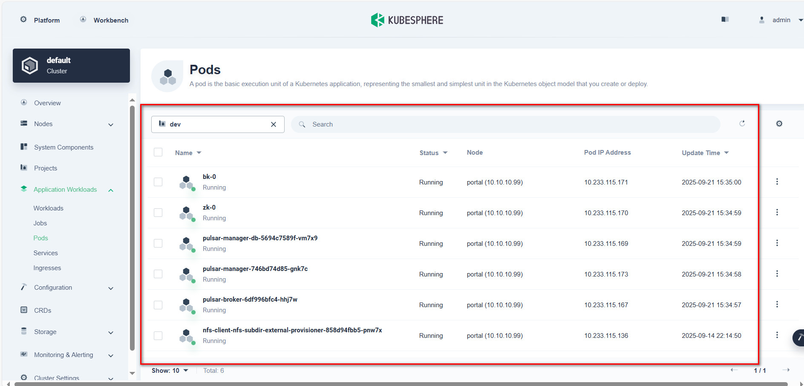Open the Projects sidebar item

click(45, 168)
